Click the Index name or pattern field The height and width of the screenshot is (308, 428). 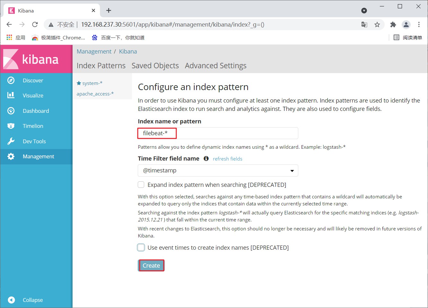(x=218, y=133)
